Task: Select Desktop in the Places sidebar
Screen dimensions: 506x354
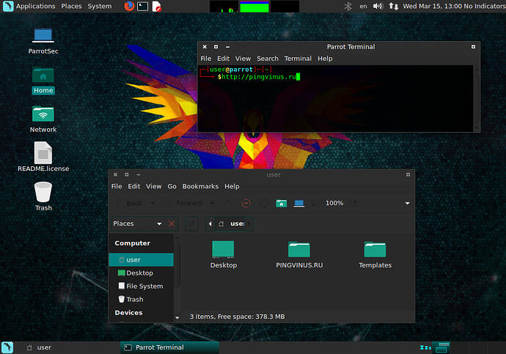Action: tap(142, 273)
